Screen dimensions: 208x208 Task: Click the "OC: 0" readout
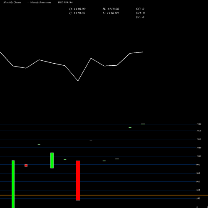pos(140,9)
